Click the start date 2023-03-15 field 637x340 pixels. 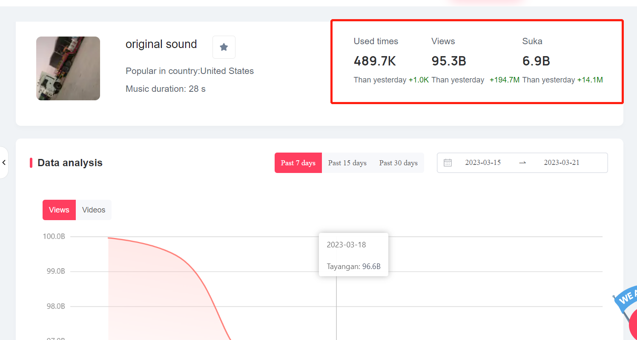pyautogui.click(x=483, y=162)
